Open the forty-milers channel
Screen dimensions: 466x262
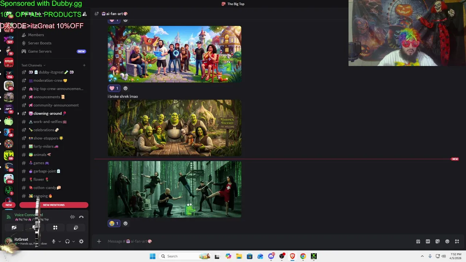[x=54, y=146]
